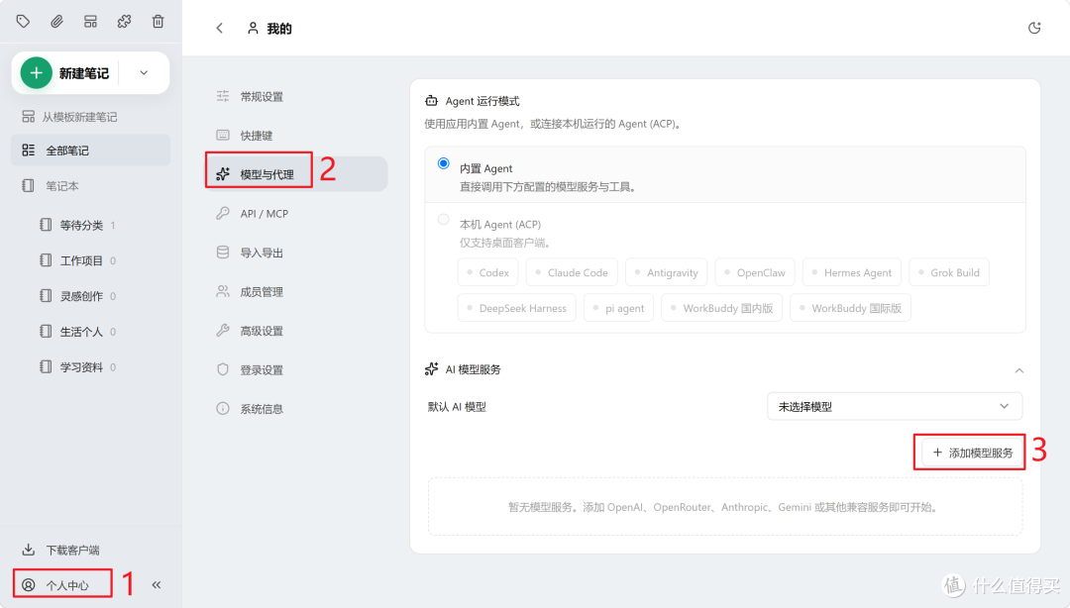The image size is (1070, 608).
Task: Open the 未选择模型 default model dropdown
Action: click(895, 406)
